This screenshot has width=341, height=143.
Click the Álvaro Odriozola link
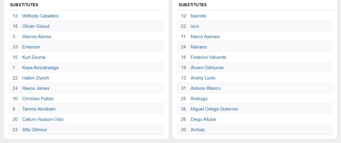[207, 68]
